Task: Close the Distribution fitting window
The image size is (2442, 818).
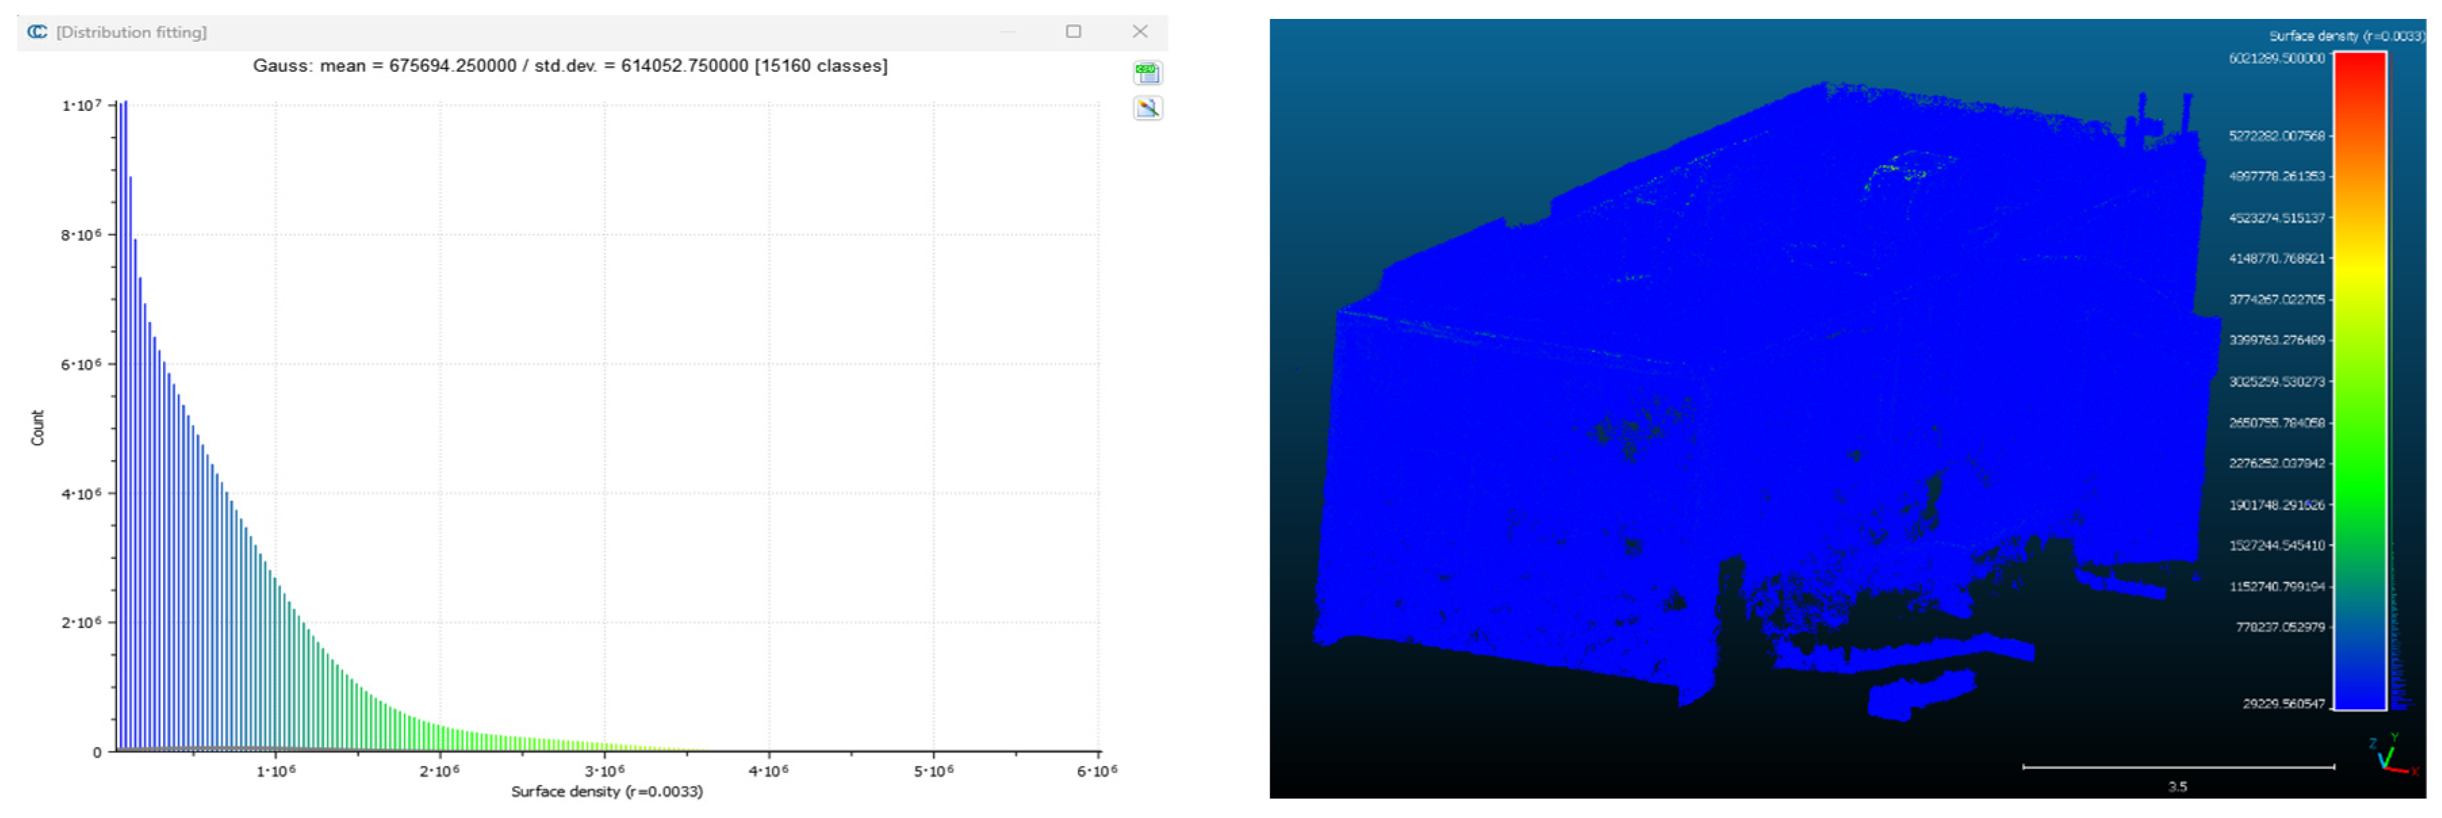Action: pos(1139,31)
